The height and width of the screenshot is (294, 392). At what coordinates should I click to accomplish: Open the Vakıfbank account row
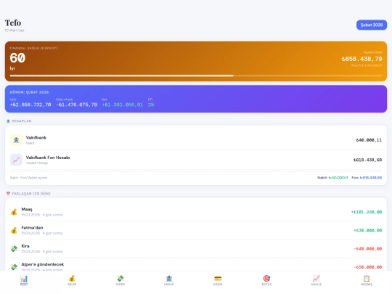tap(196, 140)
